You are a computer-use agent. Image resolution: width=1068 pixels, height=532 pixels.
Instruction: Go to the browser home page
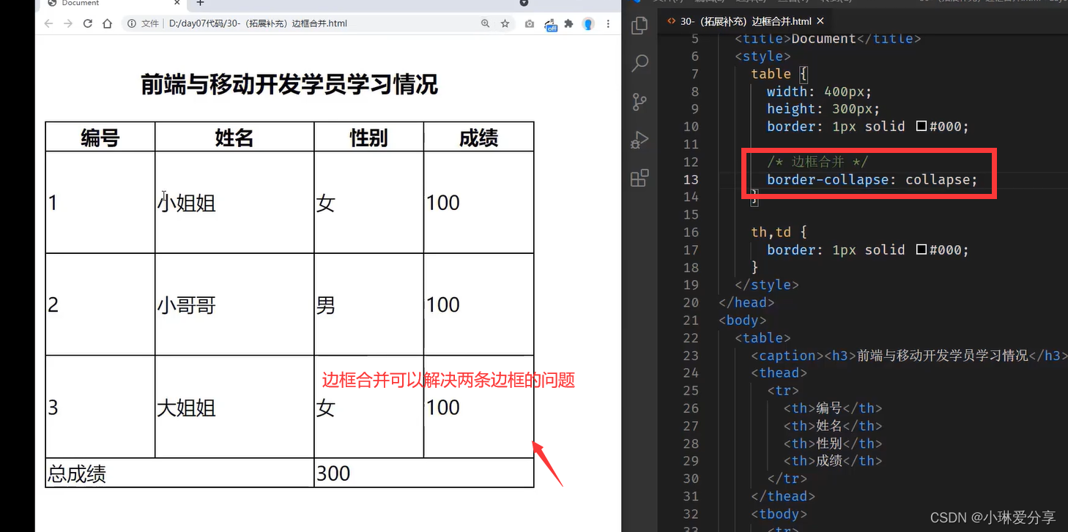[x=107, y=23]
